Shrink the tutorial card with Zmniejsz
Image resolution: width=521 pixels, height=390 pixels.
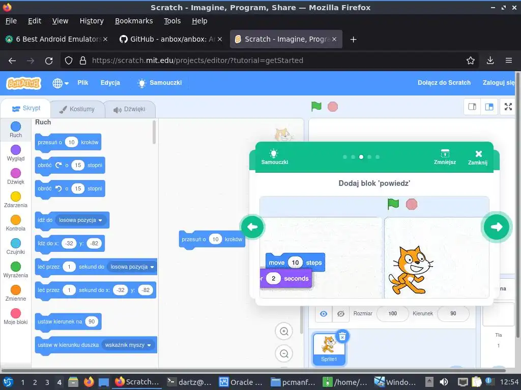click(445, 157)
